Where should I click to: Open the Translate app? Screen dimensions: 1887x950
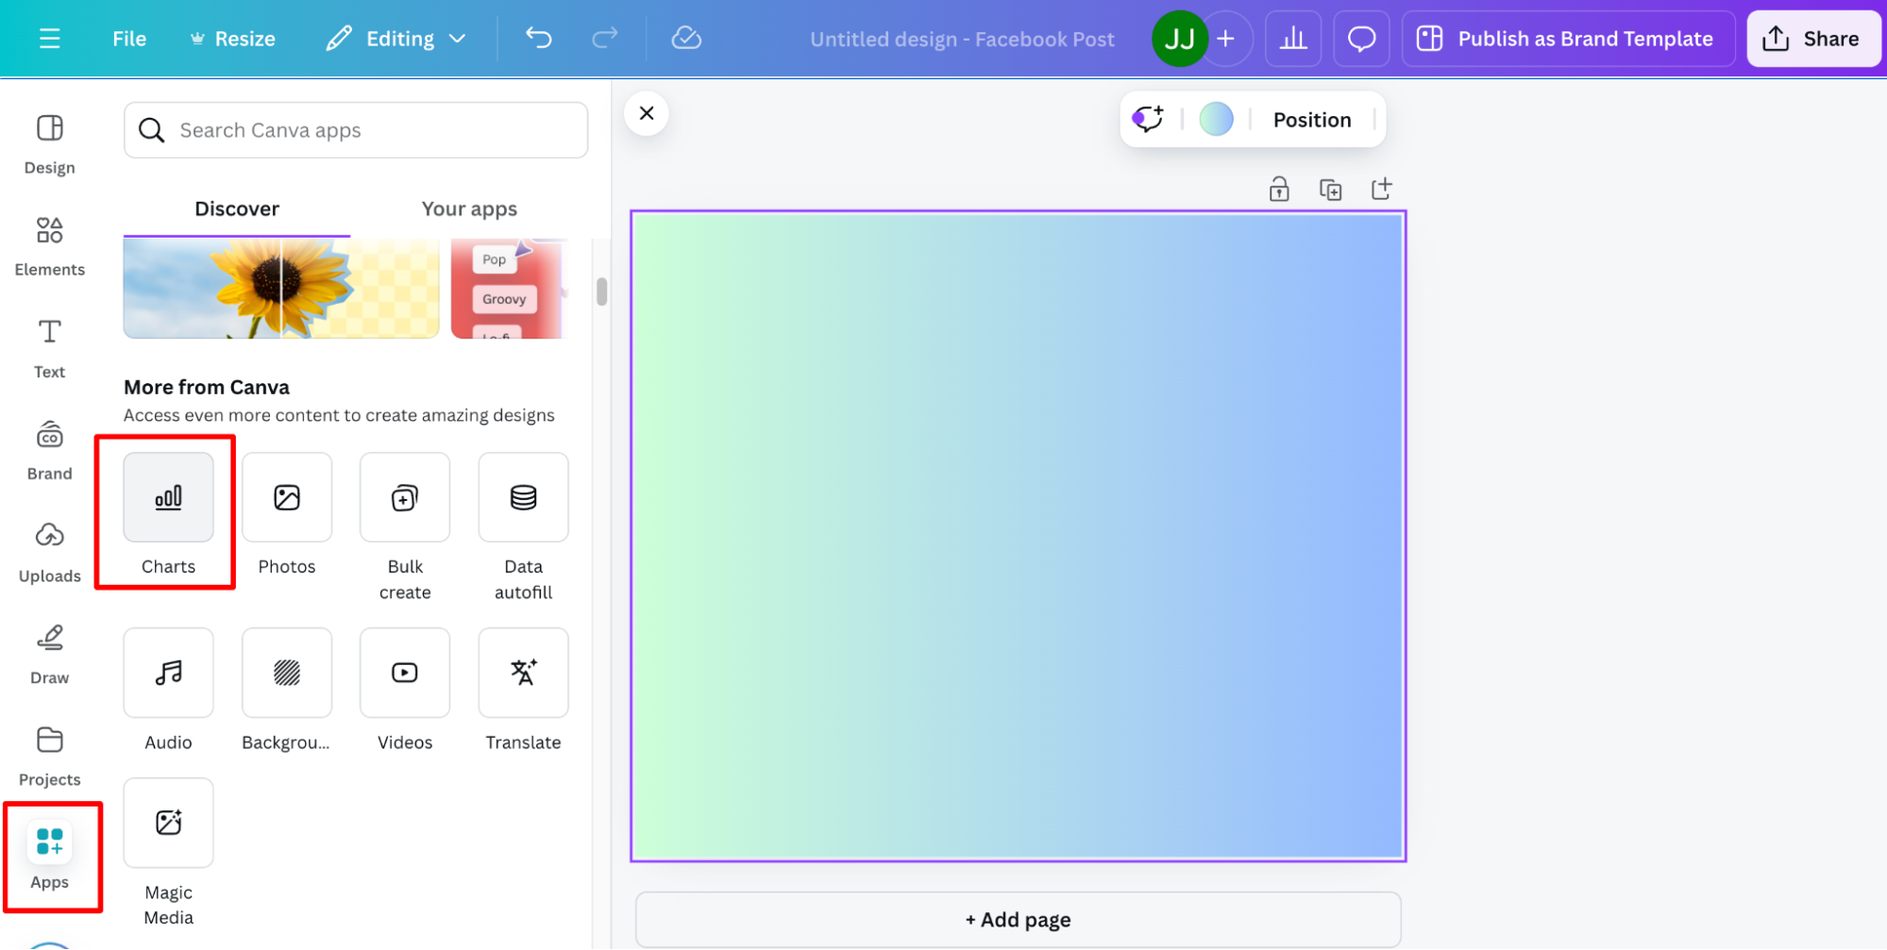pyautogui.click(x=523, y=691)
